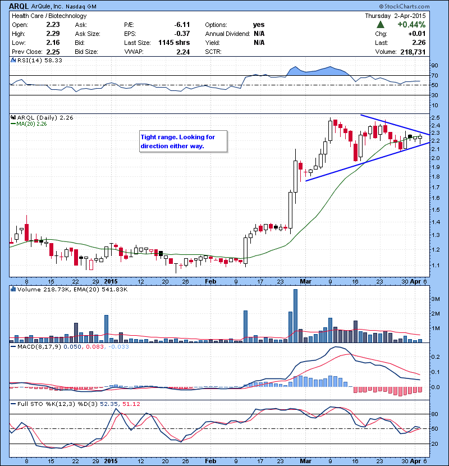
Task: Click the Full STO legend line marker
Action: [13, 404]
